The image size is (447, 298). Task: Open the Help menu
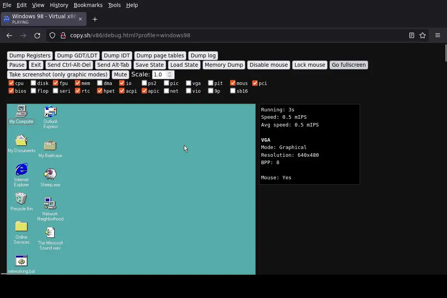[132, 5]
